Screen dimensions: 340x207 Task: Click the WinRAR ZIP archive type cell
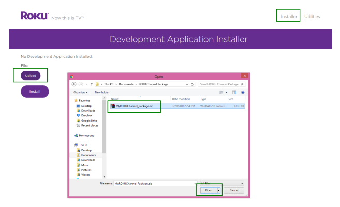(x=212, y=106)
